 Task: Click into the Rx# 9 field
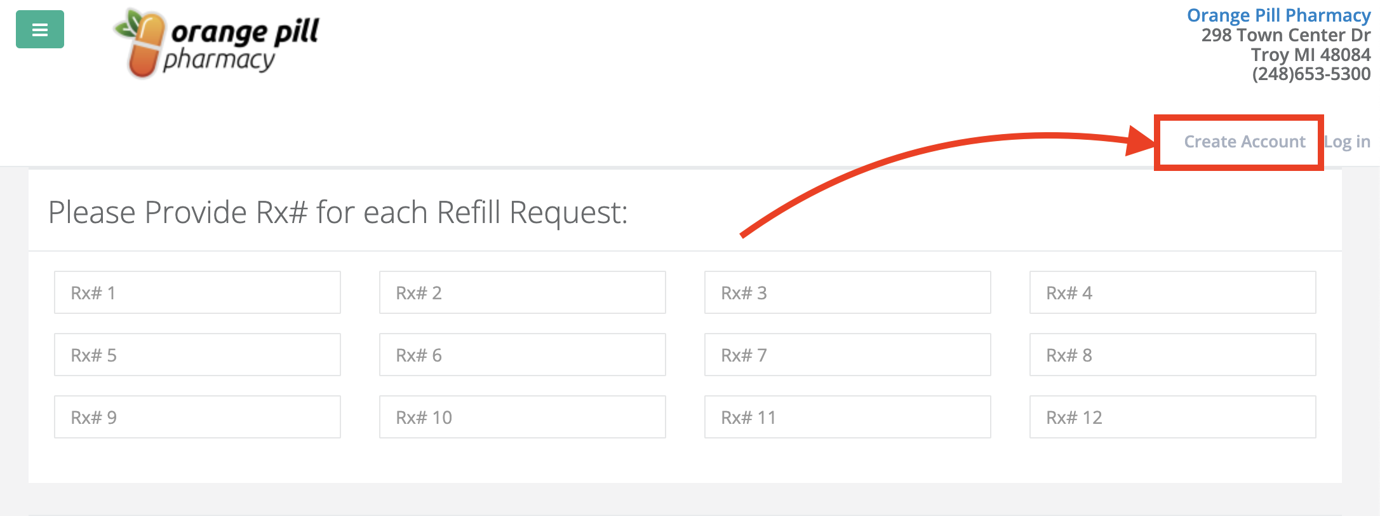[x=197, y=417]
